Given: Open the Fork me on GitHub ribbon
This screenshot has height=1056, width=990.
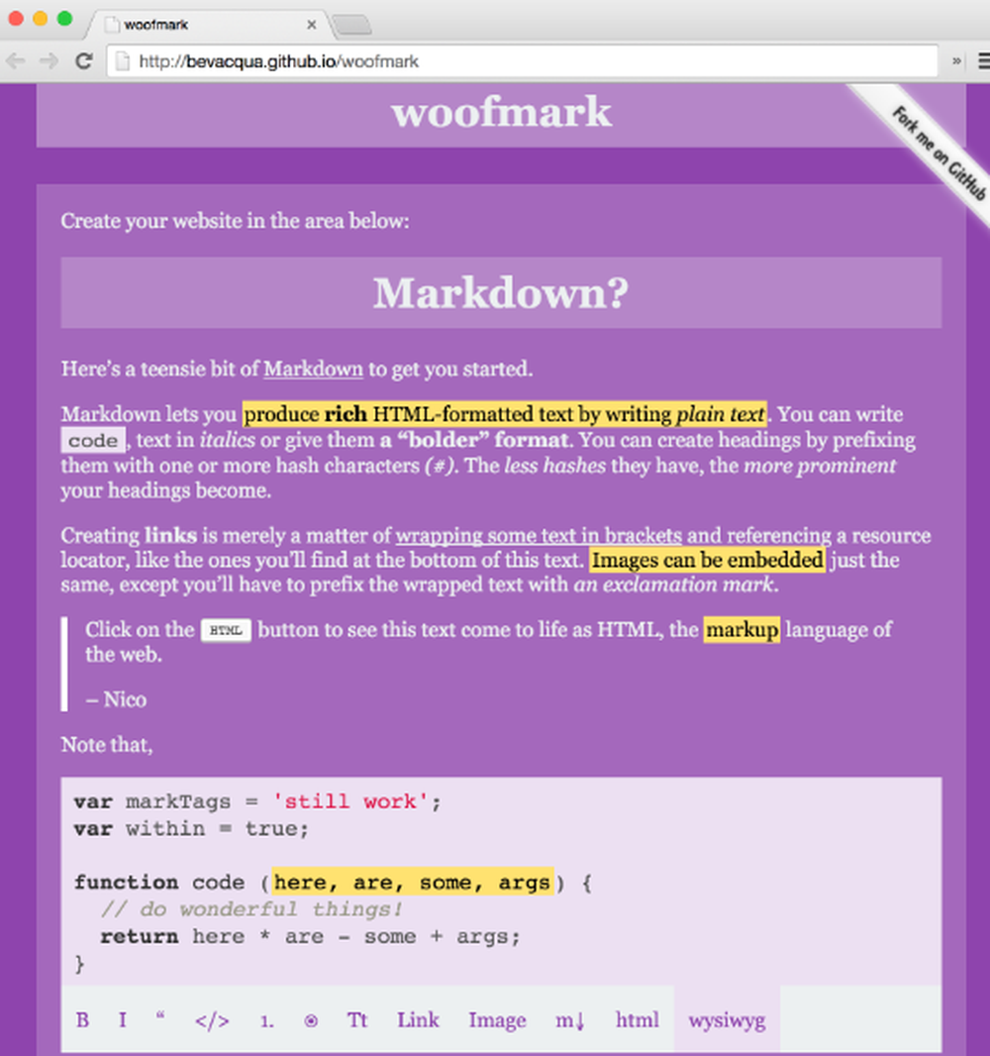Looking at the screenshot, I should point(939,154).
